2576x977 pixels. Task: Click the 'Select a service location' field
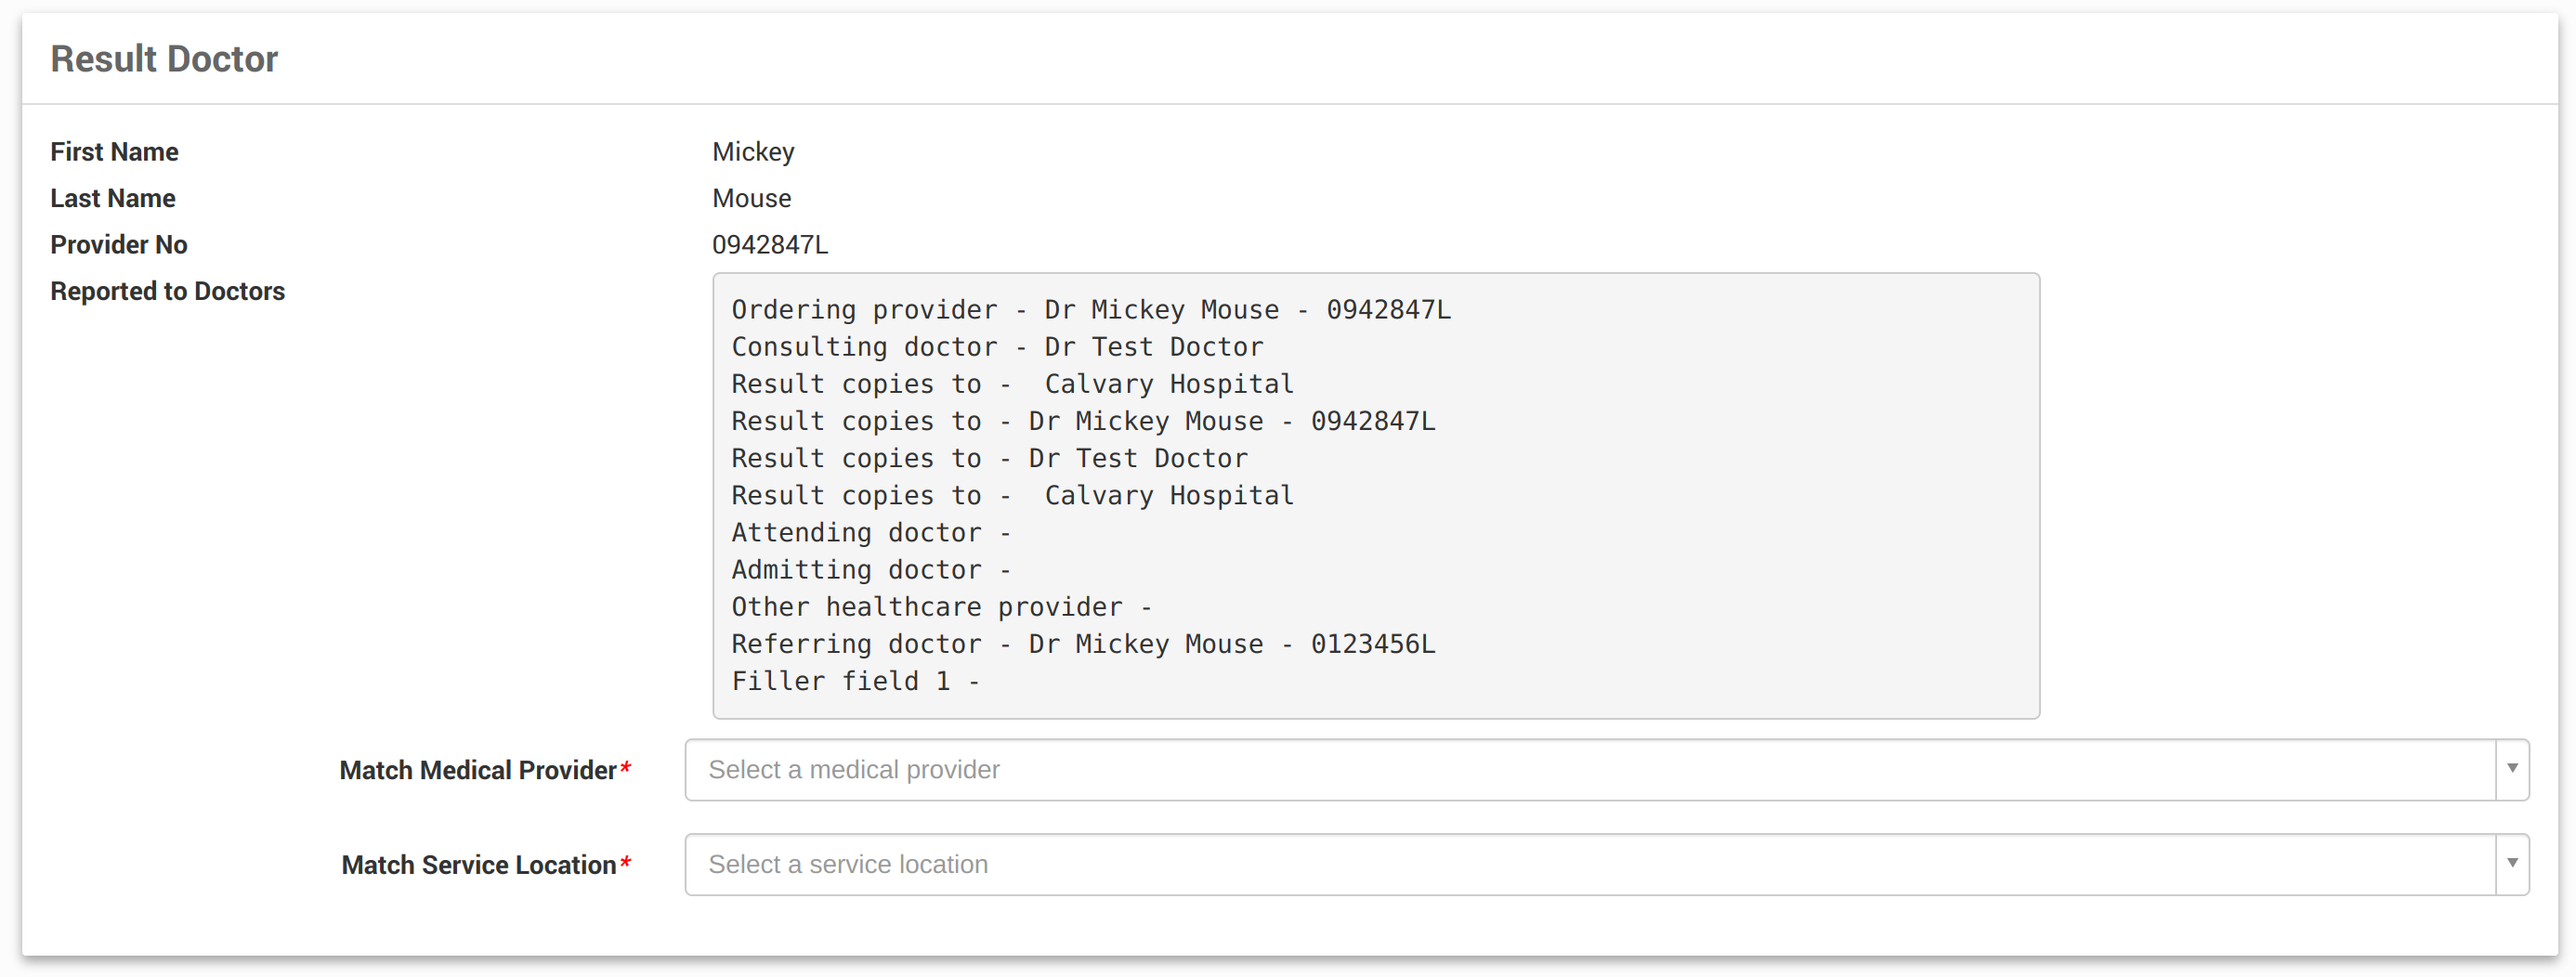[x=1590, y=863]
